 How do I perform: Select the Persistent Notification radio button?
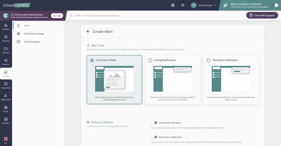coord(209,60)
